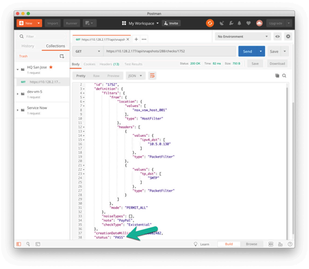Toggle the line wrap button in response
The image size is (309, 269).
pyautogui.click(x=153, y=76)
